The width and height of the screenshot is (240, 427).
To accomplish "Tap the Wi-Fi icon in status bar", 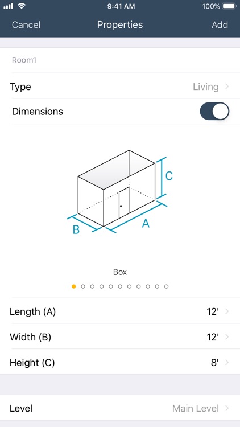I will [22, 6].
